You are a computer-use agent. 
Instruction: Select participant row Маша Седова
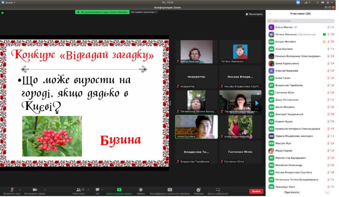[x=301, y=151]
